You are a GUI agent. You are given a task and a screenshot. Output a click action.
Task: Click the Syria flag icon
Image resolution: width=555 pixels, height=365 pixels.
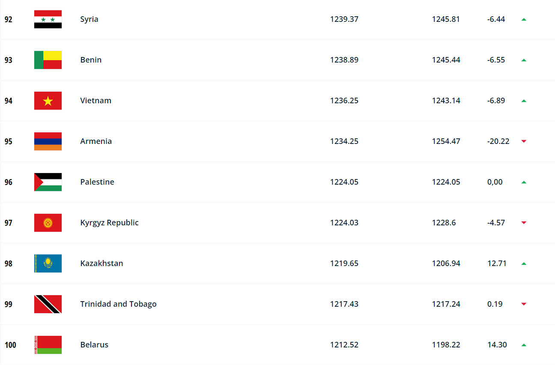pyautogui.click(x=48, y=19)
